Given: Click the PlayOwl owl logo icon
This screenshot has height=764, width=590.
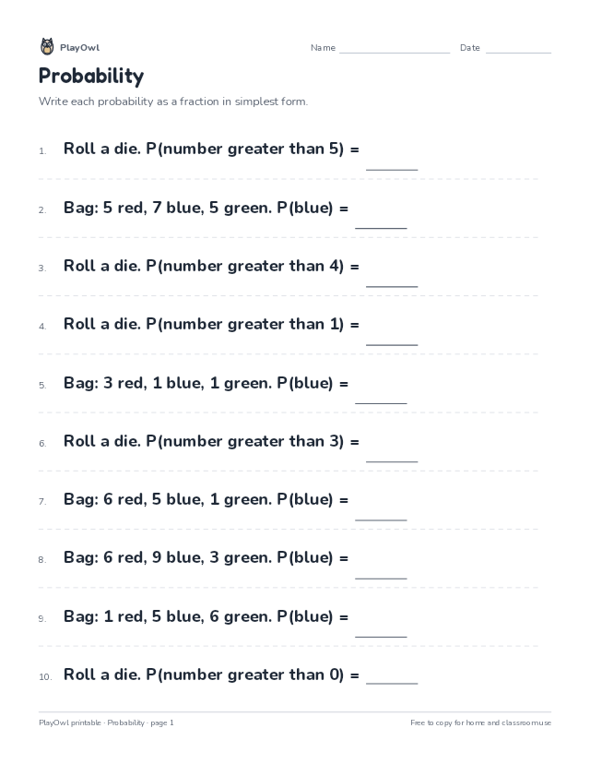Looking at the screenshot, I should coord(47,47).
